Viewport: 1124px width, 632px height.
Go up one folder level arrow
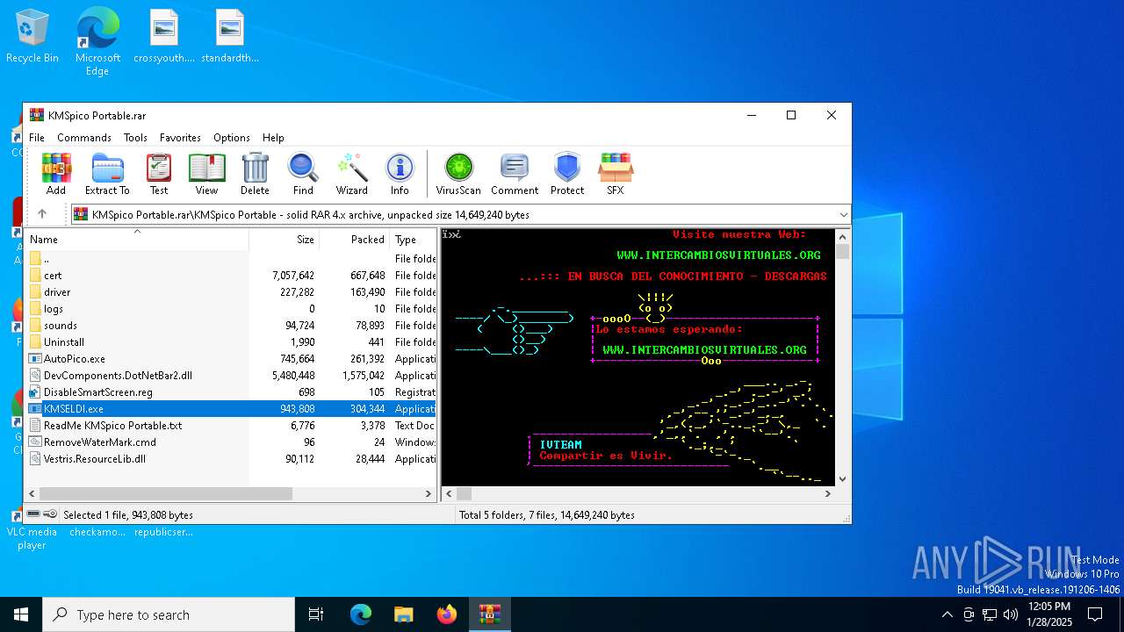coord(41,214)
